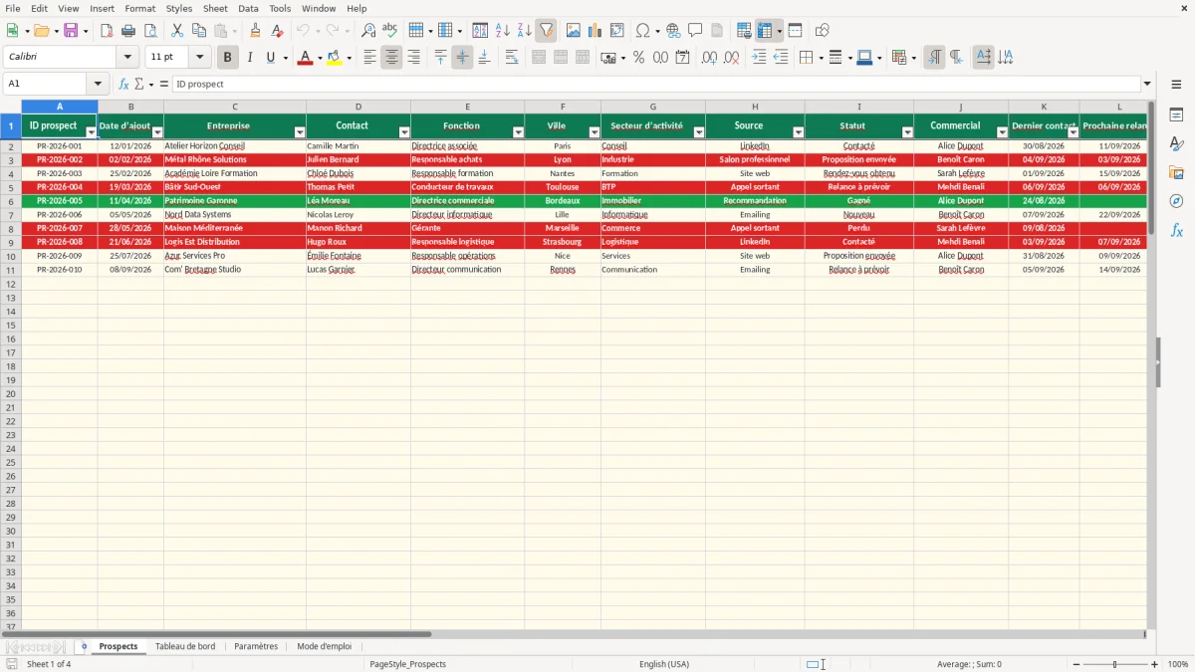Screen dimensions: 1195x672
Task: Run the Spelling check icon
Action: [390, 31]
